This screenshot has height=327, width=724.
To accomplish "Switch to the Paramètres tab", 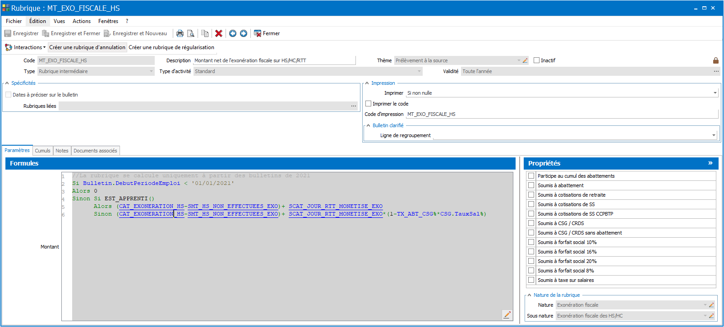I will click(x=17, y=150).
